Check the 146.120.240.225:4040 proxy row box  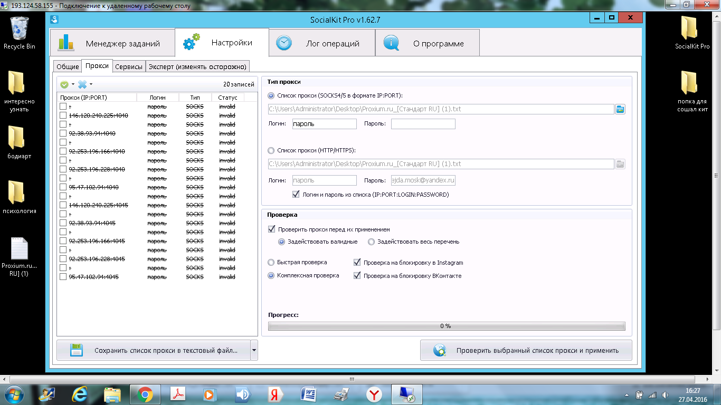pyautogui.click(x=63, y=115)
